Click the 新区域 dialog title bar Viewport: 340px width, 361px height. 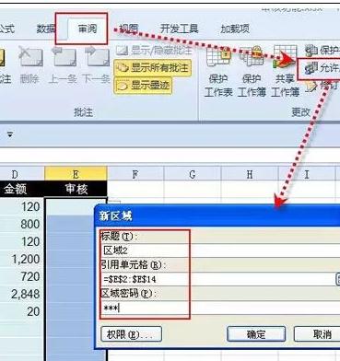(x=217, y=216)
